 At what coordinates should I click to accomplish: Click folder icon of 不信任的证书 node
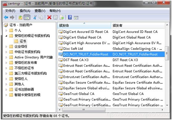pos(11,68)
